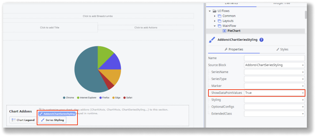Image resolution: width=316 pixels, height=137 pixels.
Task: Click the Safari legend color dot
Action: click(125, 98)
